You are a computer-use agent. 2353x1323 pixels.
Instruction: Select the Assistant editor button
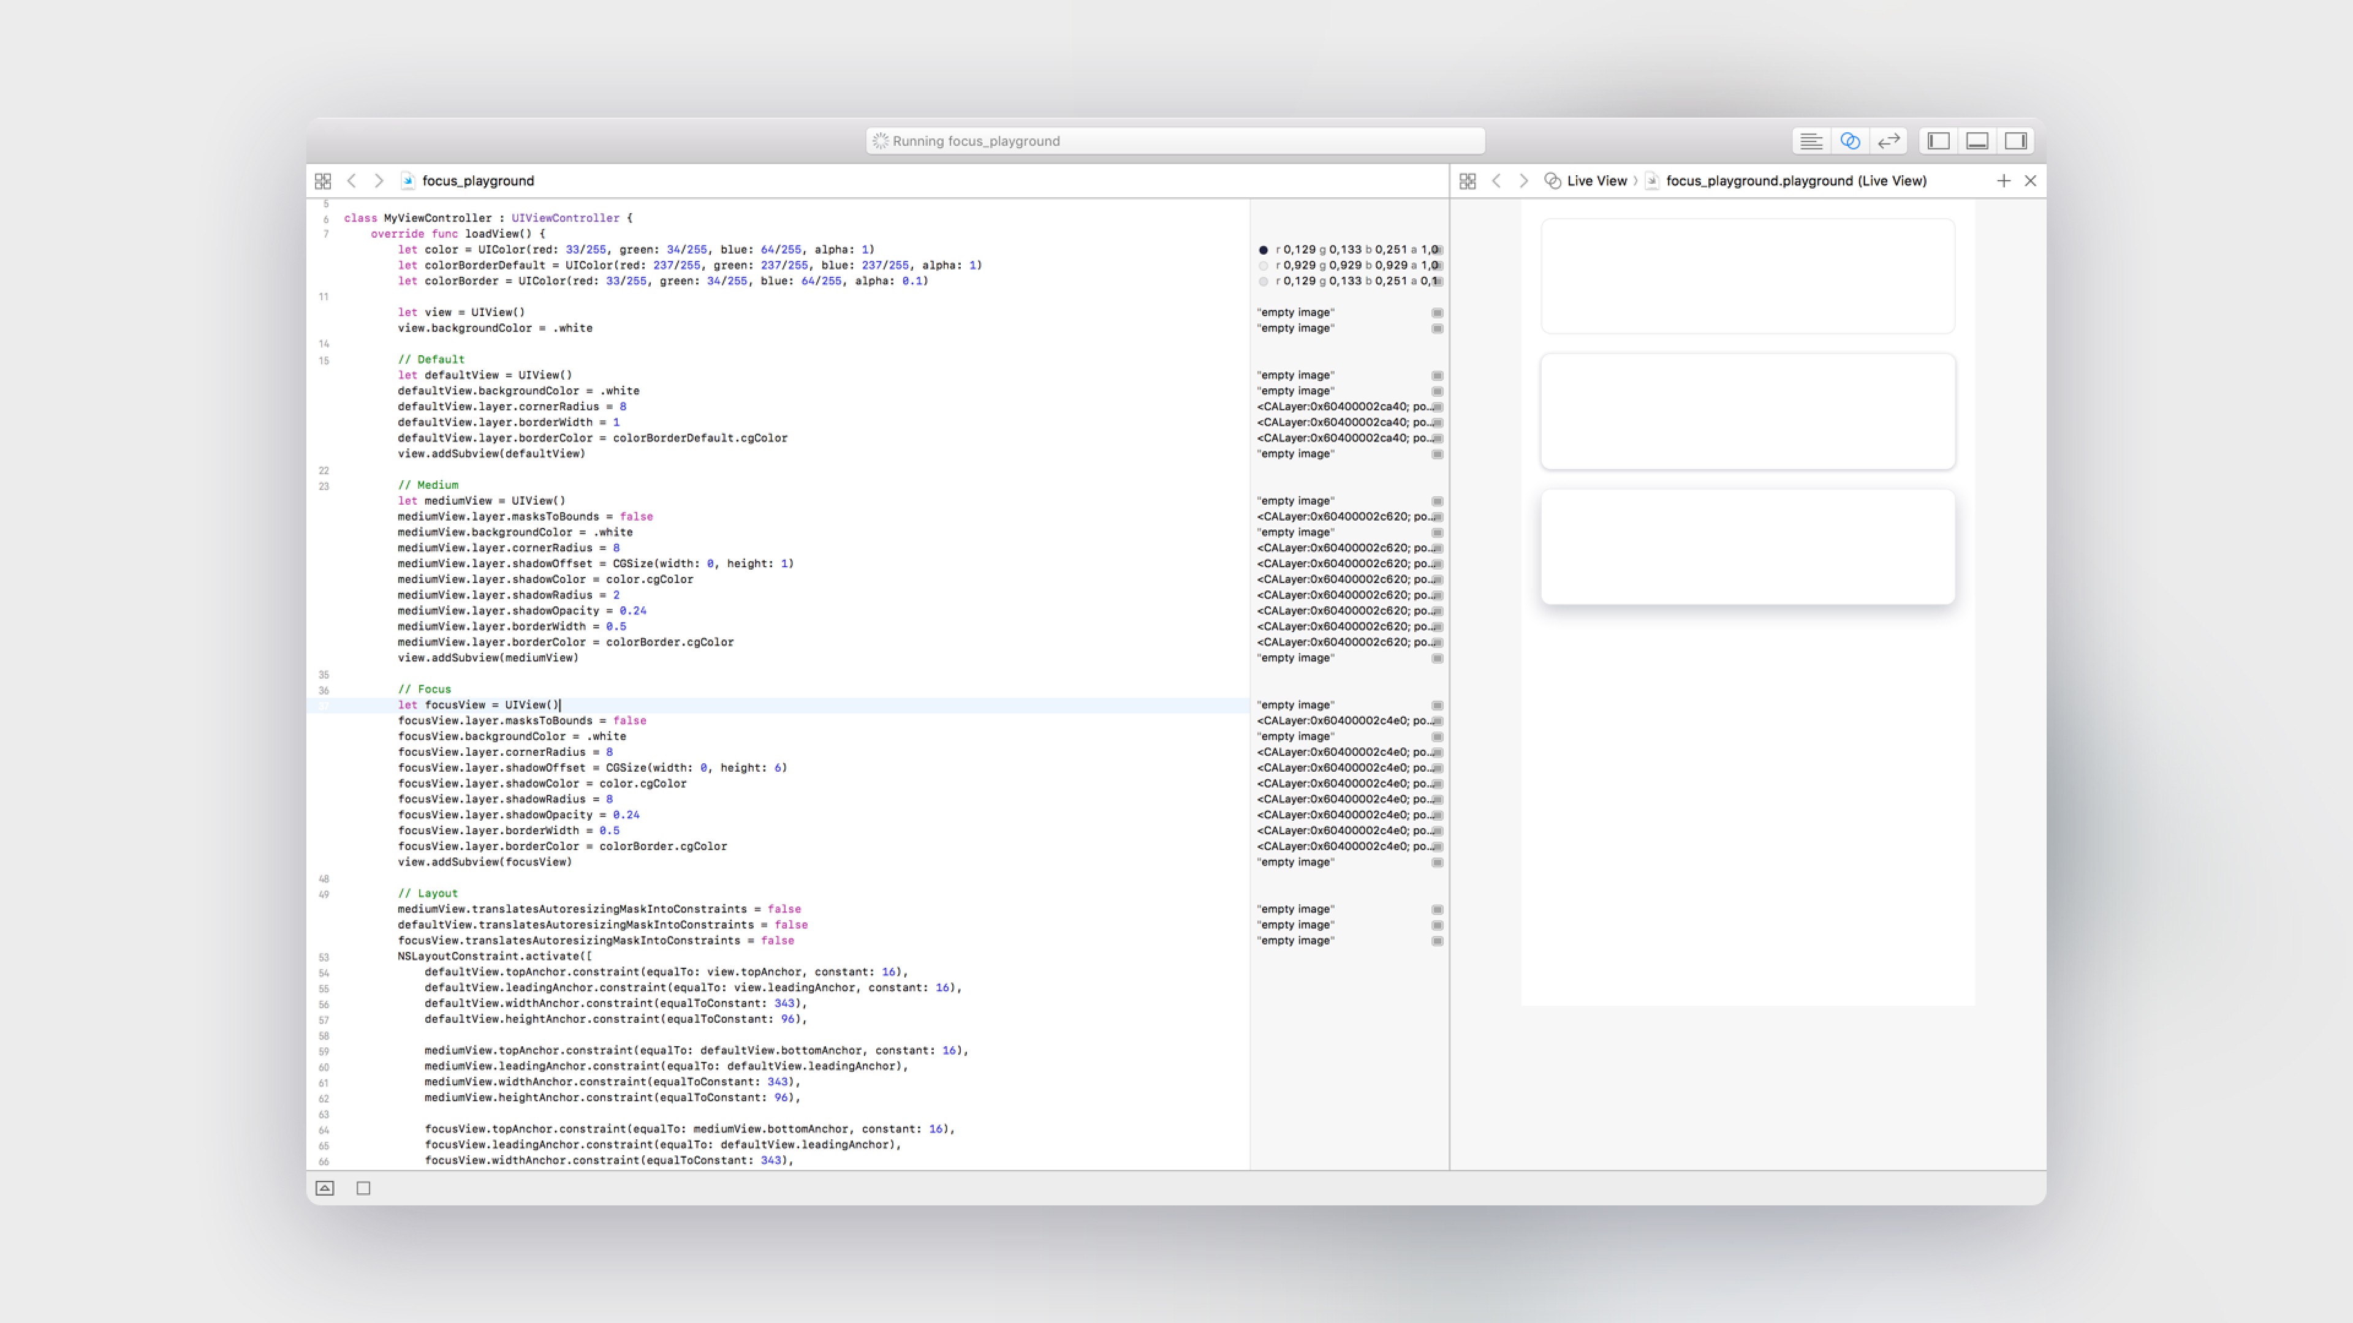point(1850,141)
